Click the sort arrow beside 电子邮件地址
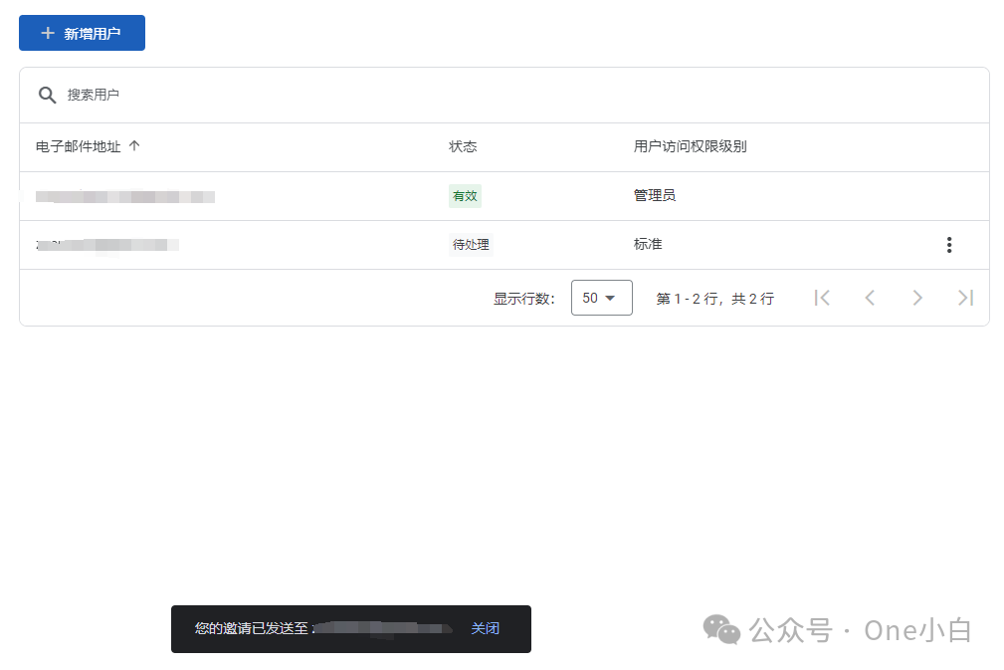This screenshot has width=1004, height=670. 134,145
